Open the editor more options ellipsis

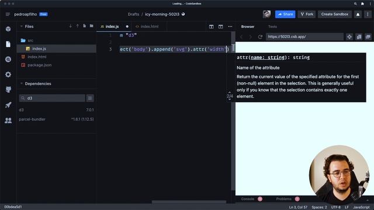point(230,26)
